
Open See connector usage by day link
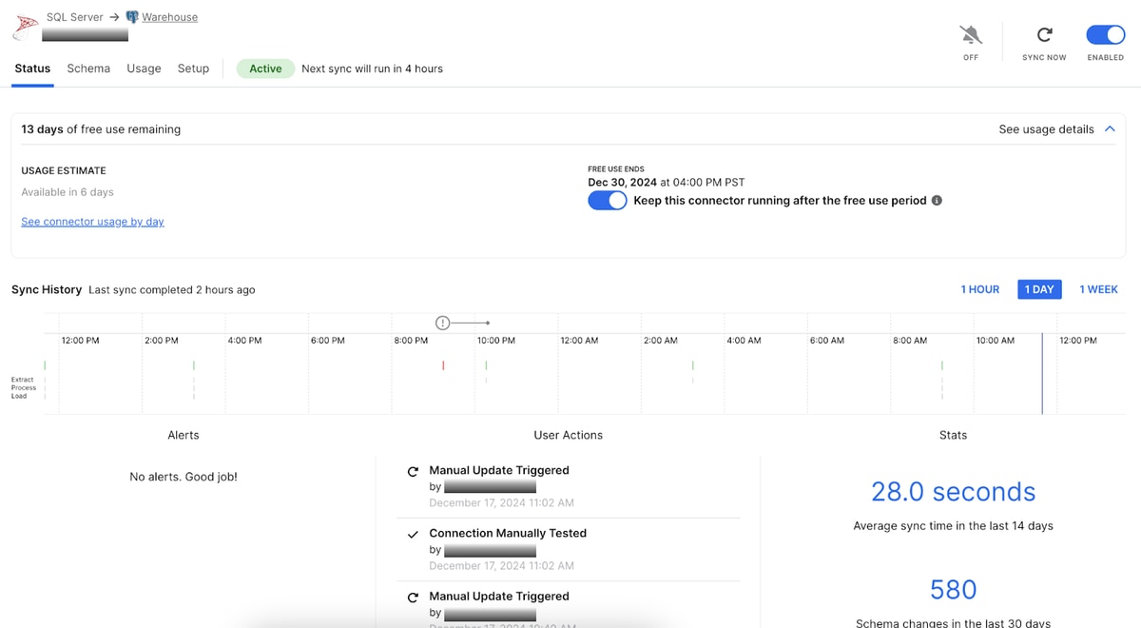point(92,222)
